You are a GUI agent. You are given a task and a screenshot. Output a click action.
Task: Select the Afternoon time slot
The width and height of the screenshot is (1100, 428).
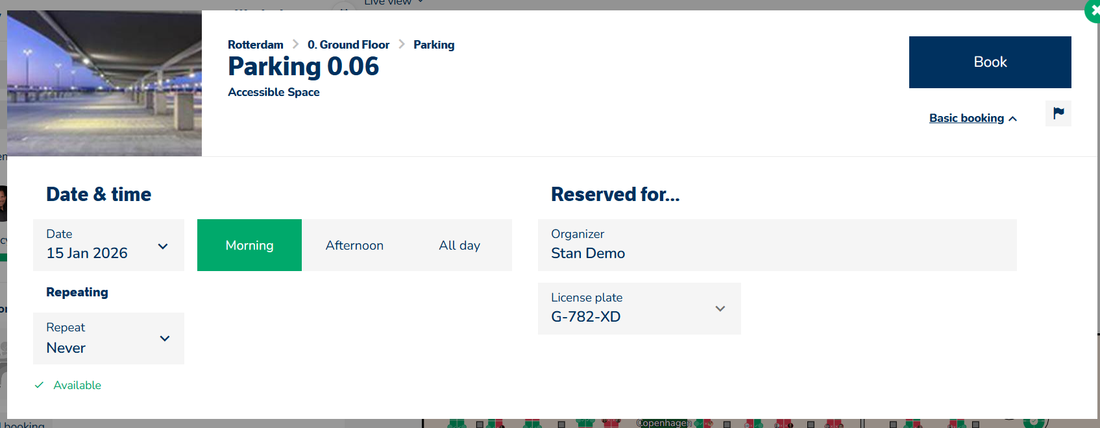354,245
